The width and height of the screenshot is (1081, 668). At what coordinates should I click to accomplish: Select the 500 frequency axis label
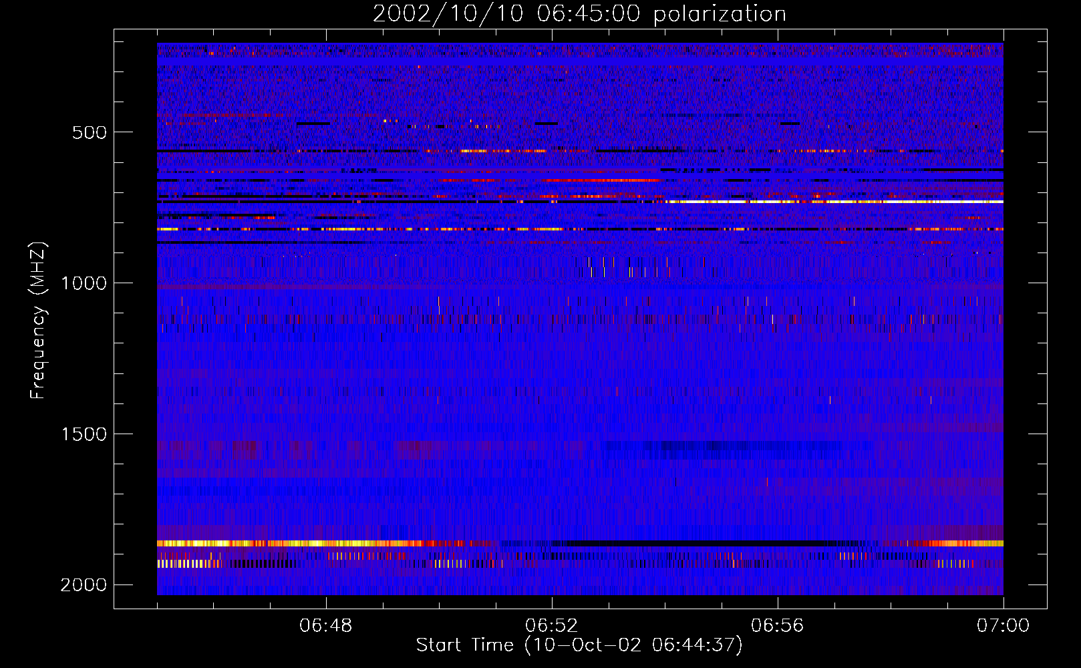click(90, 132)
